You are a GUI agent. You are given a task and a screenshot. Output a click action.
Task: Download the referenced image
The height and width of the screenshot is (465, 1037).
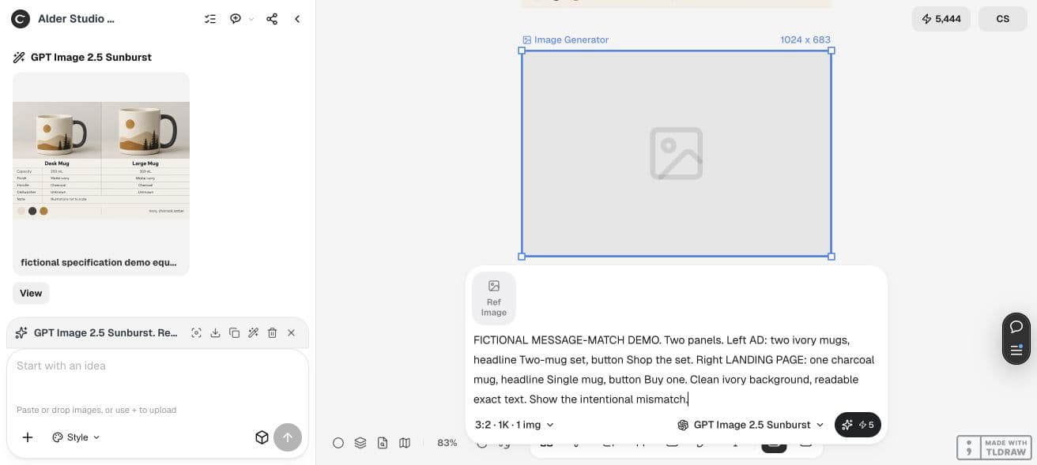click(x=215, y=333)
